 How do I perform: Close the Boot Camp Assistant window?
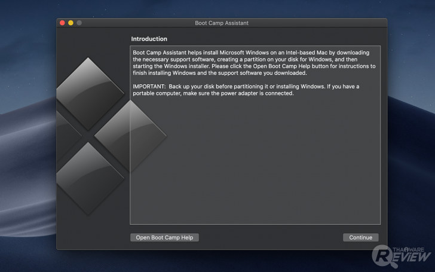point(62,23)
